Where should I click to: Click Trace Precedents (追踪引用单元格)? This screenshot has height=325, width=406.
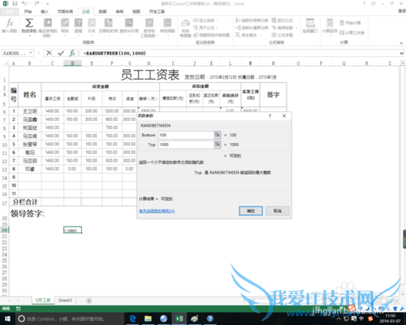[x=252, y=20]
